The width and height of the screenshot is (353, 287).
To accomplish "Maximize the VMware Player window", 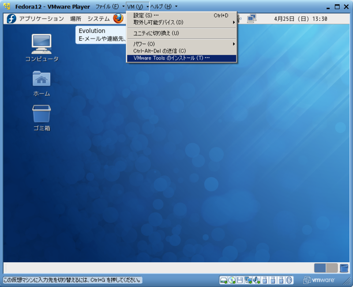I will click(x=337, y=7).
